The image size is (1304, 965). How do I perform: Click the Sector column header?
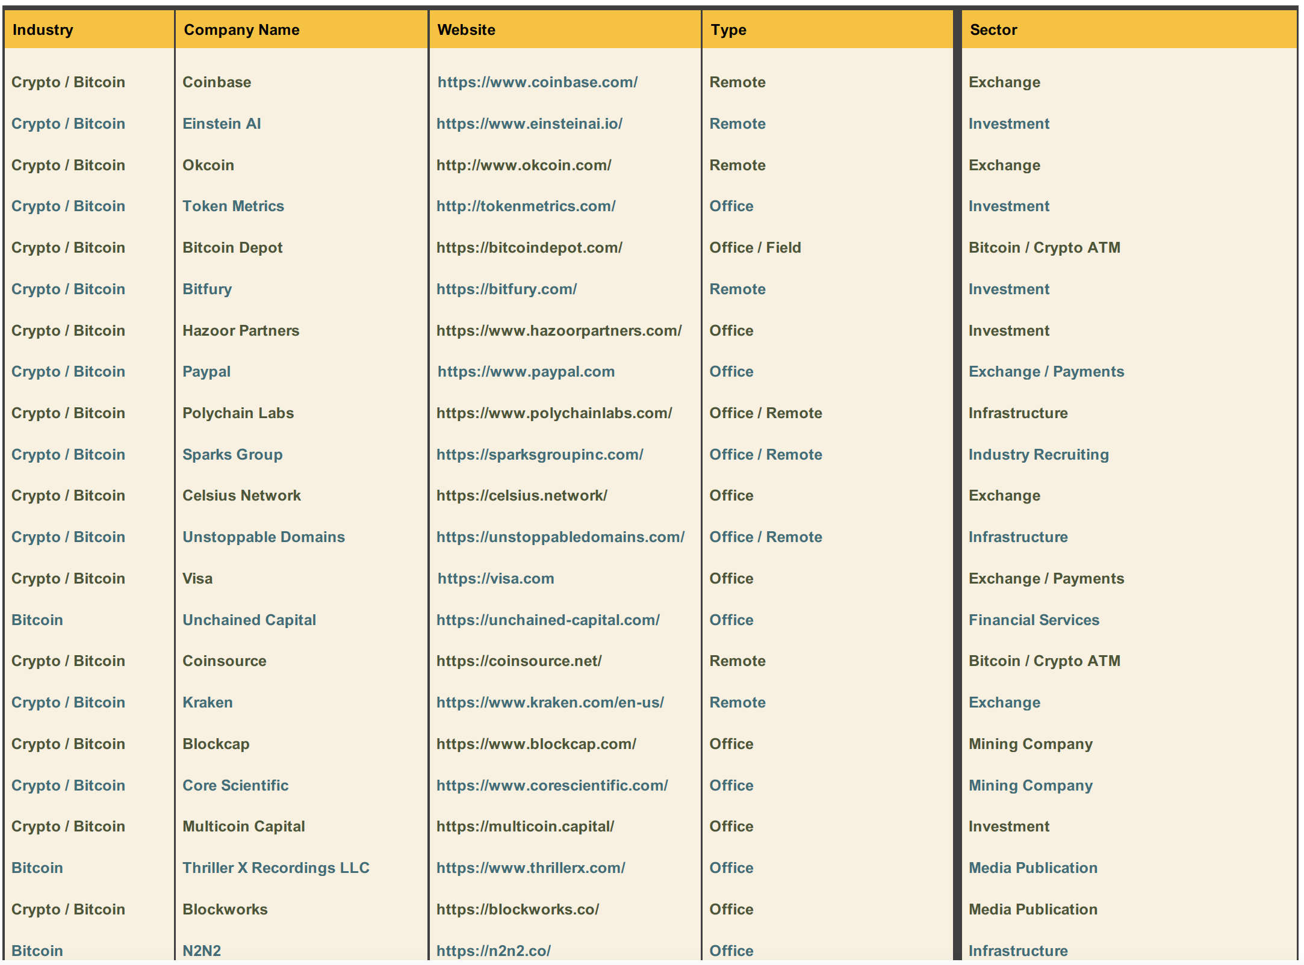(1128, 29)
